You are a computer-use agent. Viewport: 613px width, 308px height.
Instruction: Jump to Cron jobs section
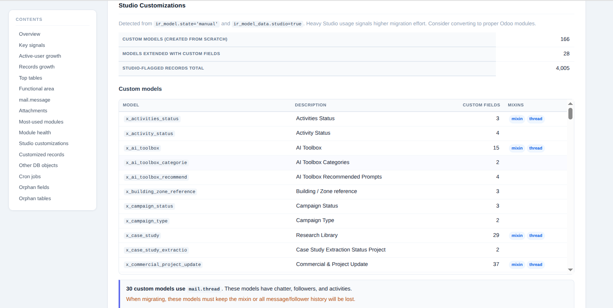(x=30, y=176)
